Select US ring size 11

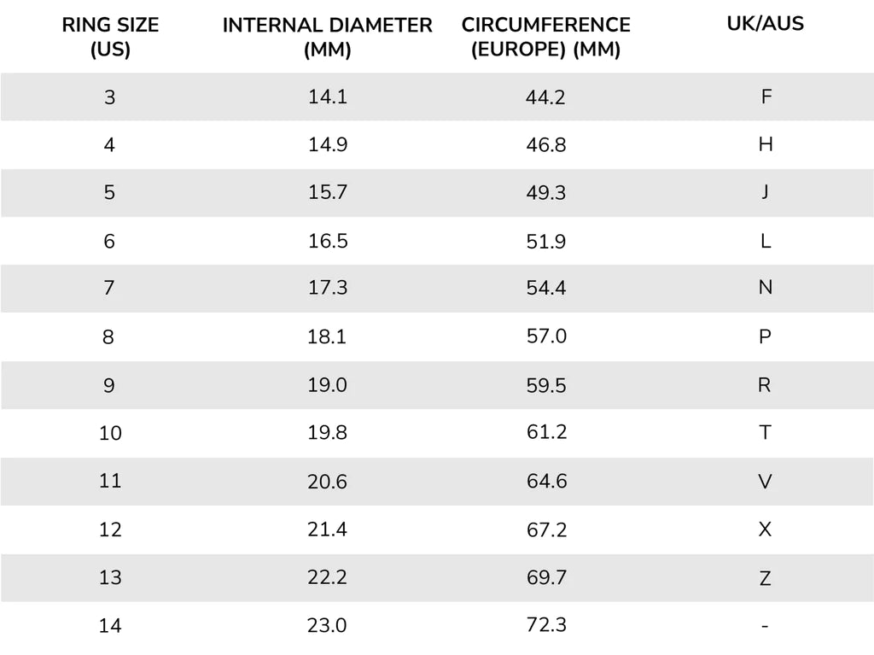pos(110,481)
